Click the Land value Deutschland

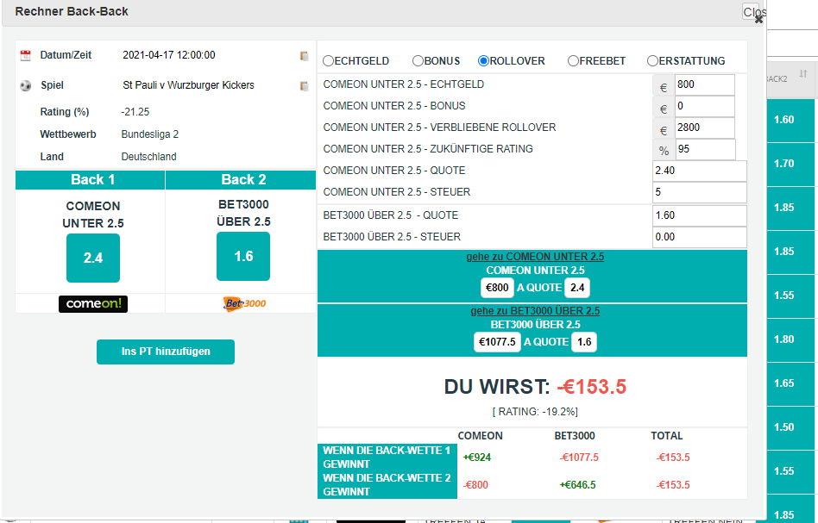(x=148, y=157)
